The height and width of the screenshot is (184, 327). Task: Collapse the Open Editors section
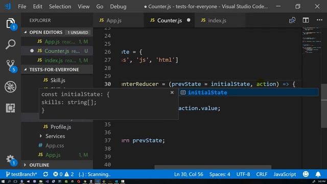tap(26, 32)
